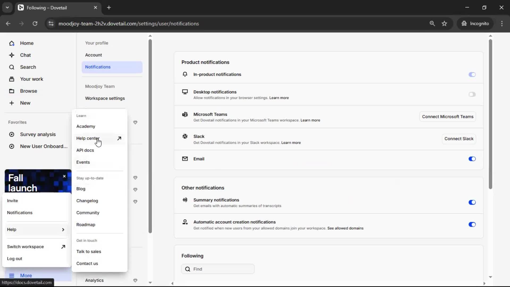Open the More hamburger menu
Image resolution: width=510 pixels, height=287 pixels.
pyautogui.click(x=12, y=276)
